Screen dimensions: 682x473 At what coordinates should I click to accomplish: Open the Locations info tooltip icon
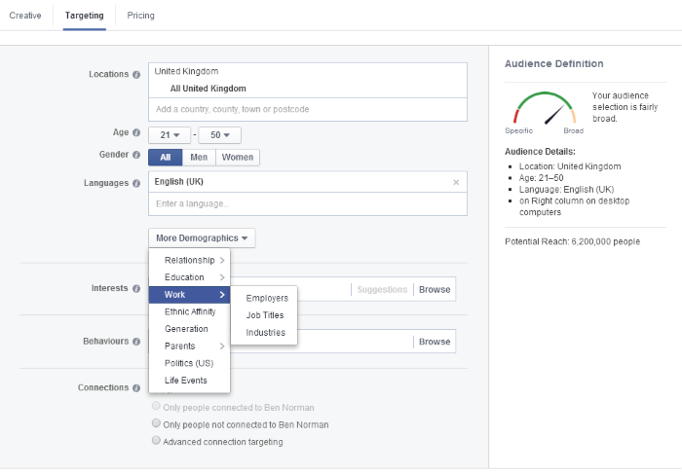pyautogui.click(x=136, y=75)
